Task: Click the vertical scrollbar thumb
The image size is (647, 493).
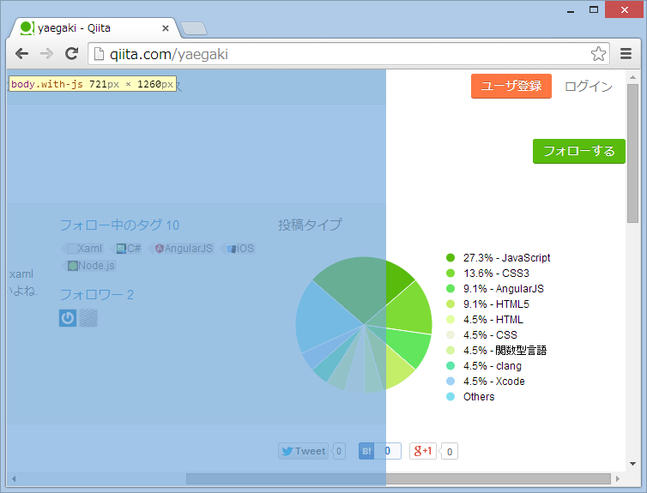Action: [632, 153]
